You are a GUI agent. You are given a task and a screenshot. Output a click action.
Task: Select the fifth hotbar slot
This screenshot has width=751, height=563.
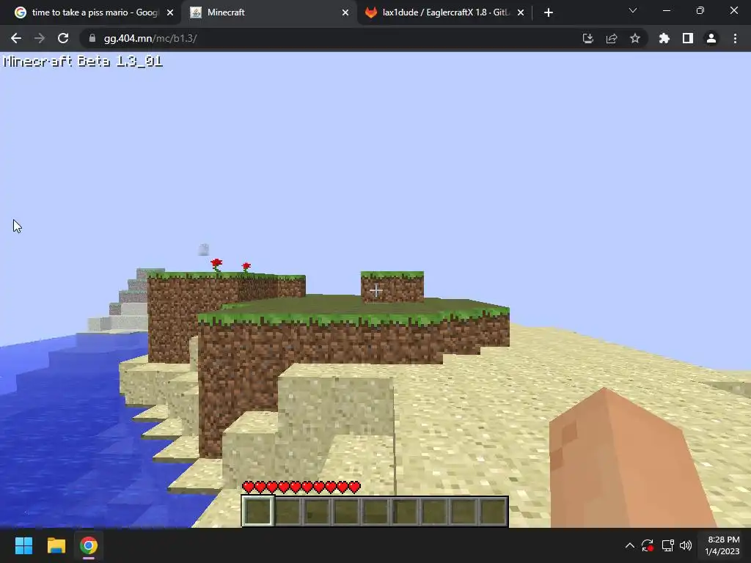pos(375,511)
